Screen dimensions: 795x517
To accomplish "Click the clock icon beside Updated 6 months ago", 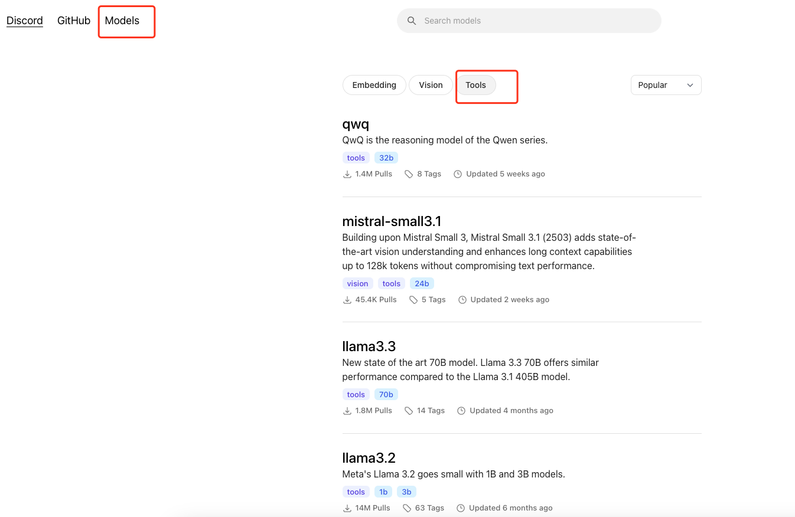I will tap(461, 508).
